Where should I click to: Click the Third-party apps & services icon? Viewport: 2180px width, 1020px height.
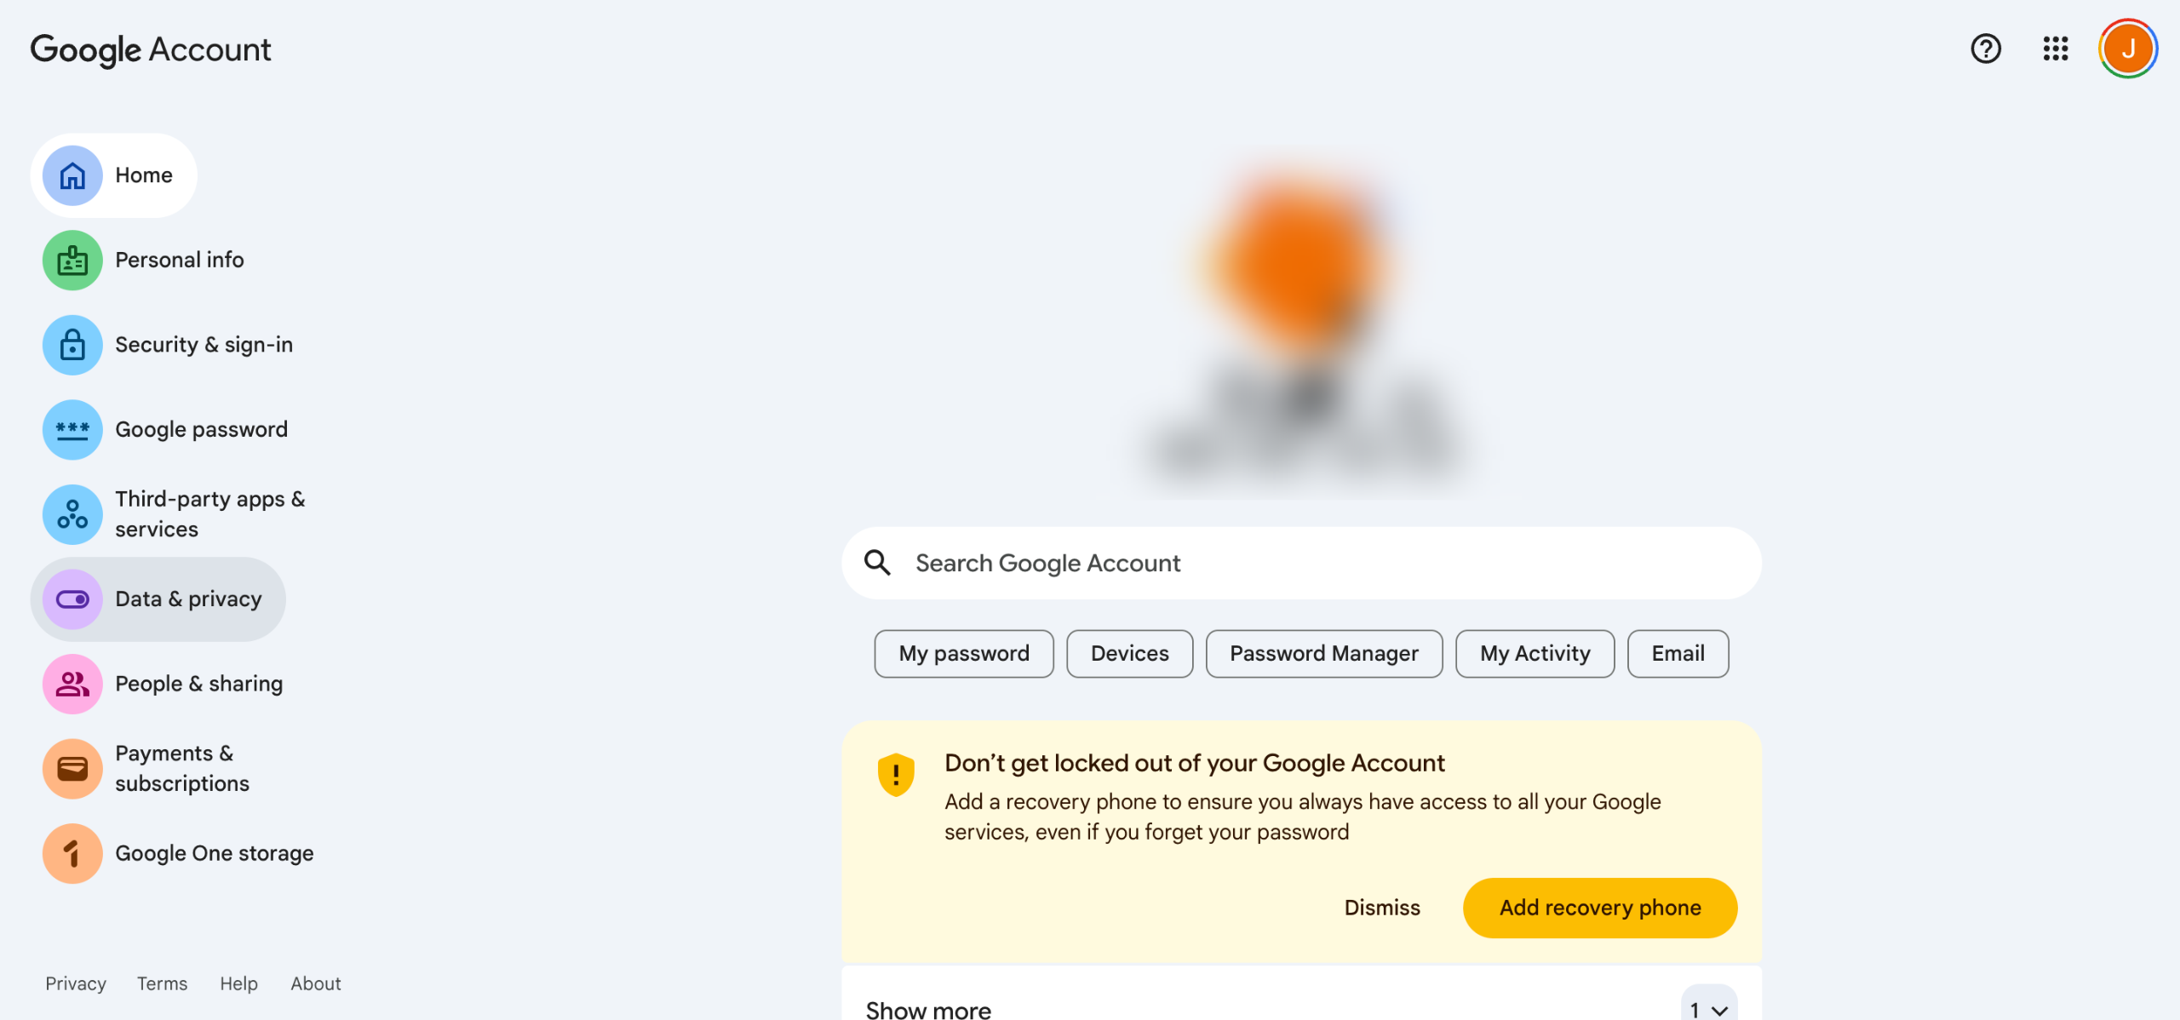(x=72, y=514)
